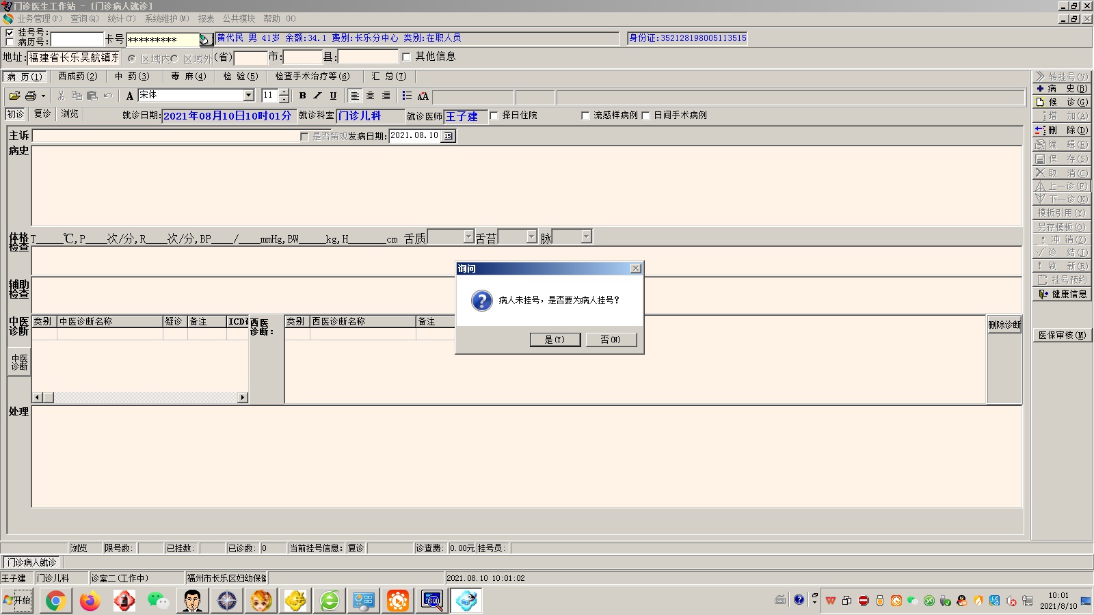Switch to the 检查手术治疗等(6) tab
1094x615 pixels.
tap(312, 77)
